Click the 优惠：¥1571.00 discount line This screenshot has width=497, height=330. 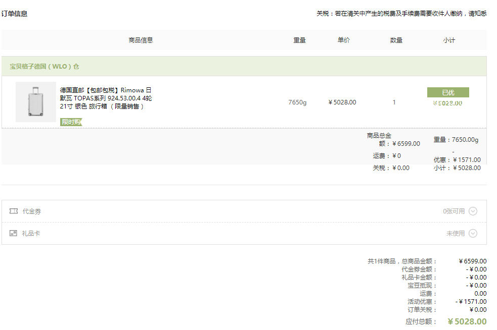[457, 160]
